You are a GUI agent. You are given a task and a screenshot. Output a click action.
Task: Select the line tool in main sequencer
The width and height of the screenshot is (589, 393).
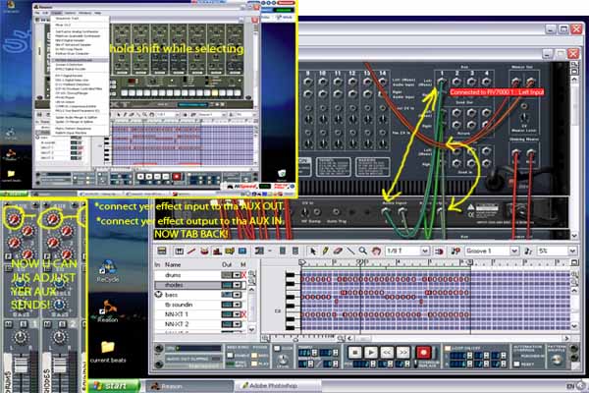pos(350,251)
